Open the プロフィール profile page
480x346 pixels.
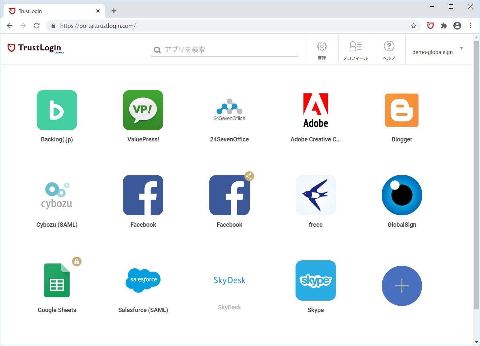tap(355, 49)
